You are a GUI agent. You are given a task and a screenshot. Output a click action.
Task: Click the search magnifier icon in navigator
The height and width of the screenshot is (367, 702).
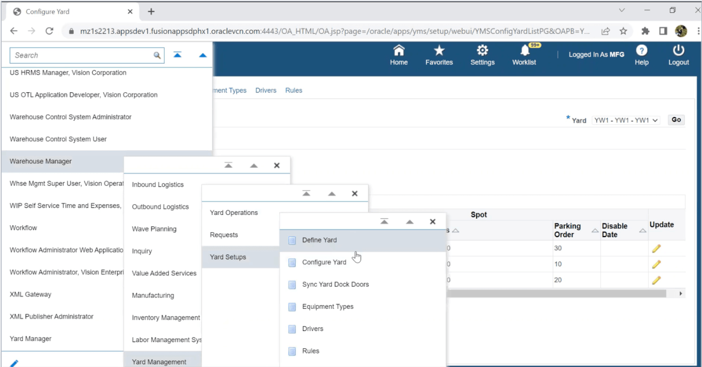[x=157, y=55]
